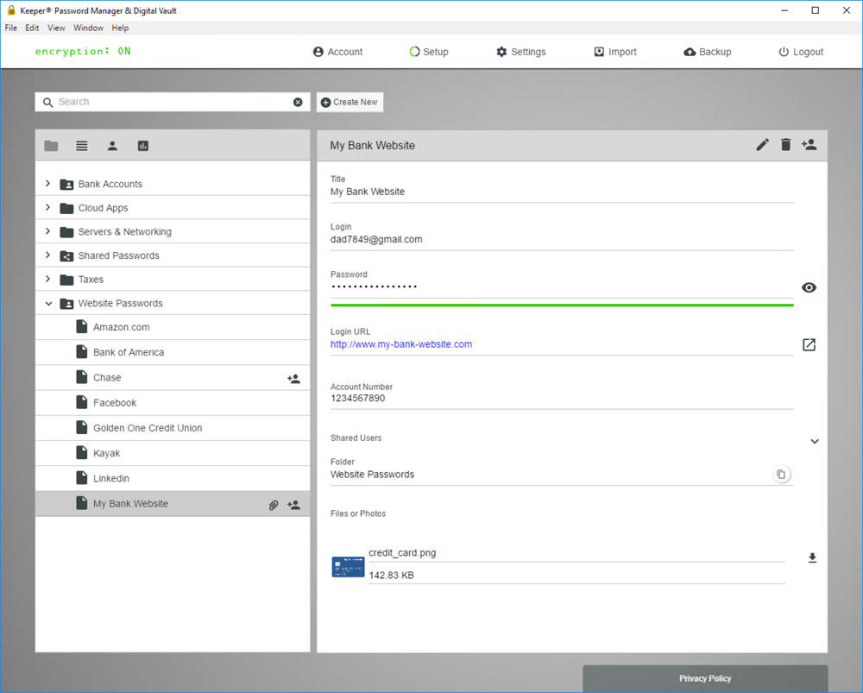Open the Privacy Policy button
Screen dimensions: 863x693
[705, 678]
